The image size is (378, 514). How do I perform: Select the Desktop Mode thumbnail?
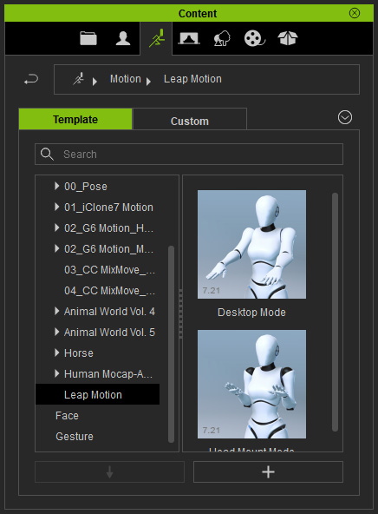tap(251, 244)
